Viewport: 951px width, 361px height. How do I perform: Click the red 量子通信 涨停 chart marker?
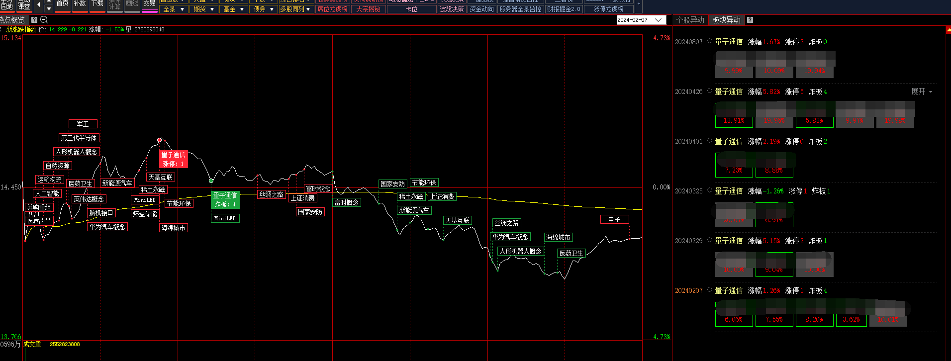pyautogui.click(x=173, y=159)
